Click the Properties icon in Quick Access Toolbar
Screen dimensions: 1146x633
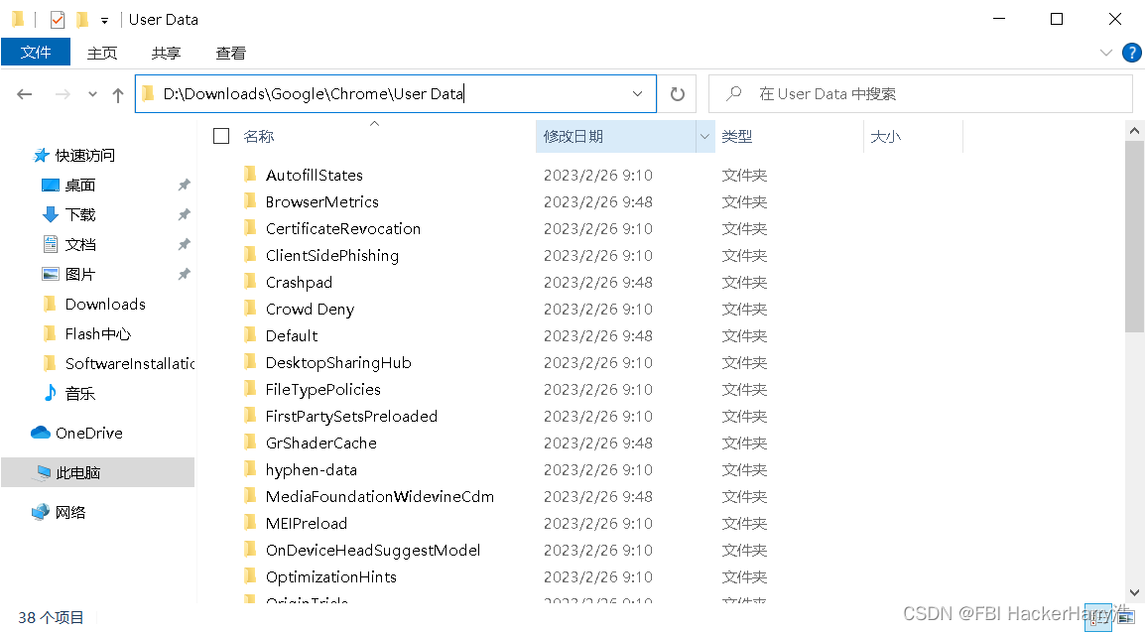pyautogui.click(x=58, y=20)
